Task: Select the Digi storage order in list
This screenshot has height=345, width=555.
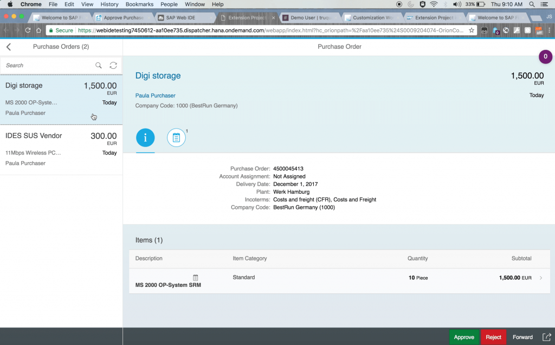Action: click(61, 99)
